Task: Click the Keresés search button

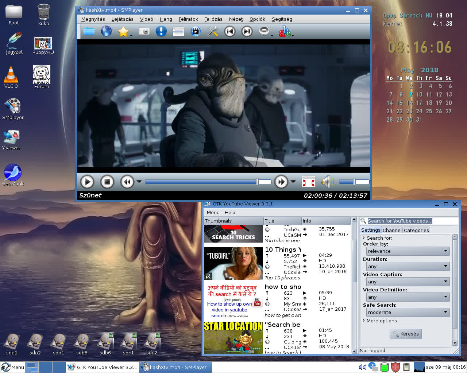Action: [406, 334]
